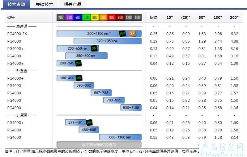Click the 1.36 value in 950~1100 row
The height and width of the screenshot is (157, 247).
coord(234,108)
